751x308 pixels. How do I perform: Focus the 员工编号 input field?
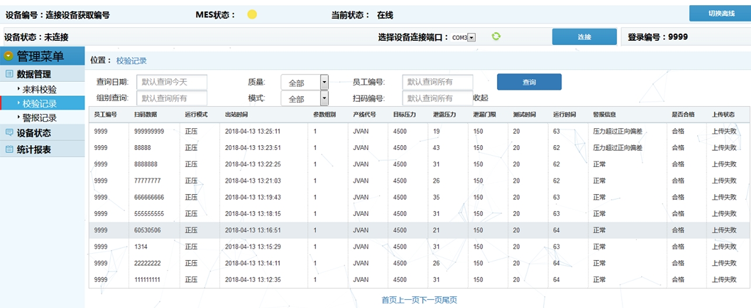coord(437,82)
